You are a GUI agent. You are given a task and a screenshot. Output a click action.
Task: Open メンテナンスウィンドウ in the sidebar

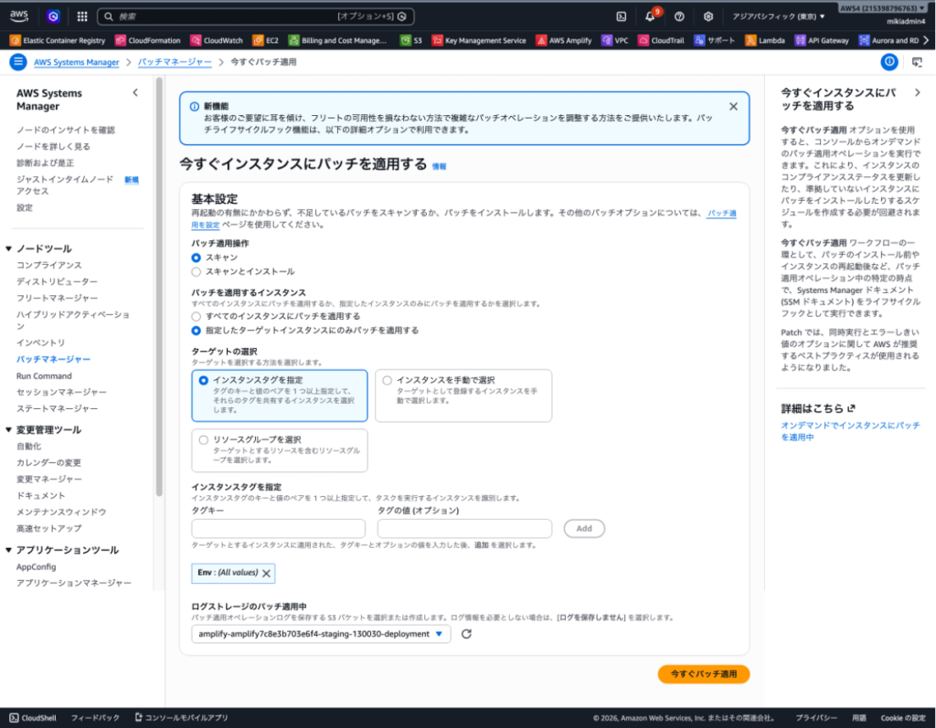pyautogui.click(x=61, y=512)
